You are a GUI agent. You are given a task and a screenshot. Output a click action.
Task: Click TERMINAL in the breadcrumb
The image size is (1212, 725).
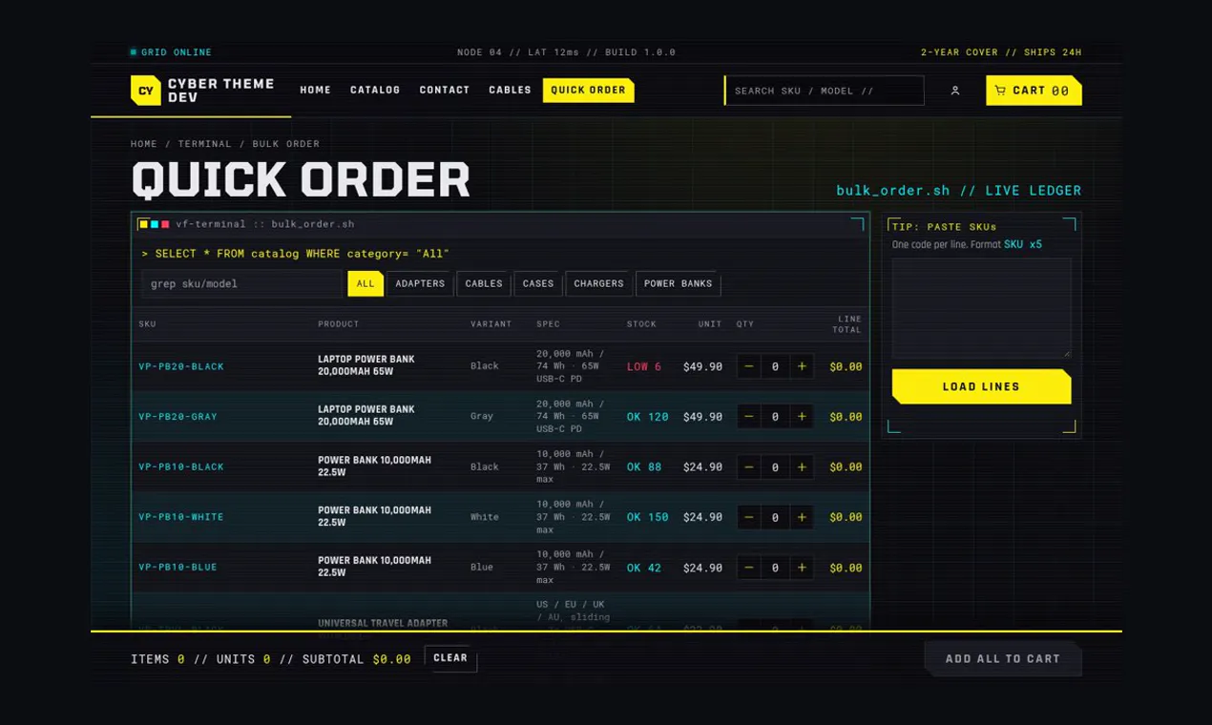[x=205, y=144]
